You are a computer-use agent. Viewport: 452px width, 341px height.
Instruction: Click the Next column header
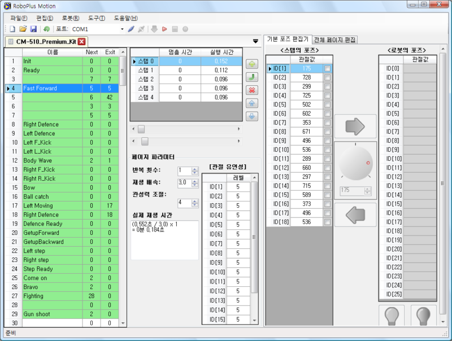(92, 52)
